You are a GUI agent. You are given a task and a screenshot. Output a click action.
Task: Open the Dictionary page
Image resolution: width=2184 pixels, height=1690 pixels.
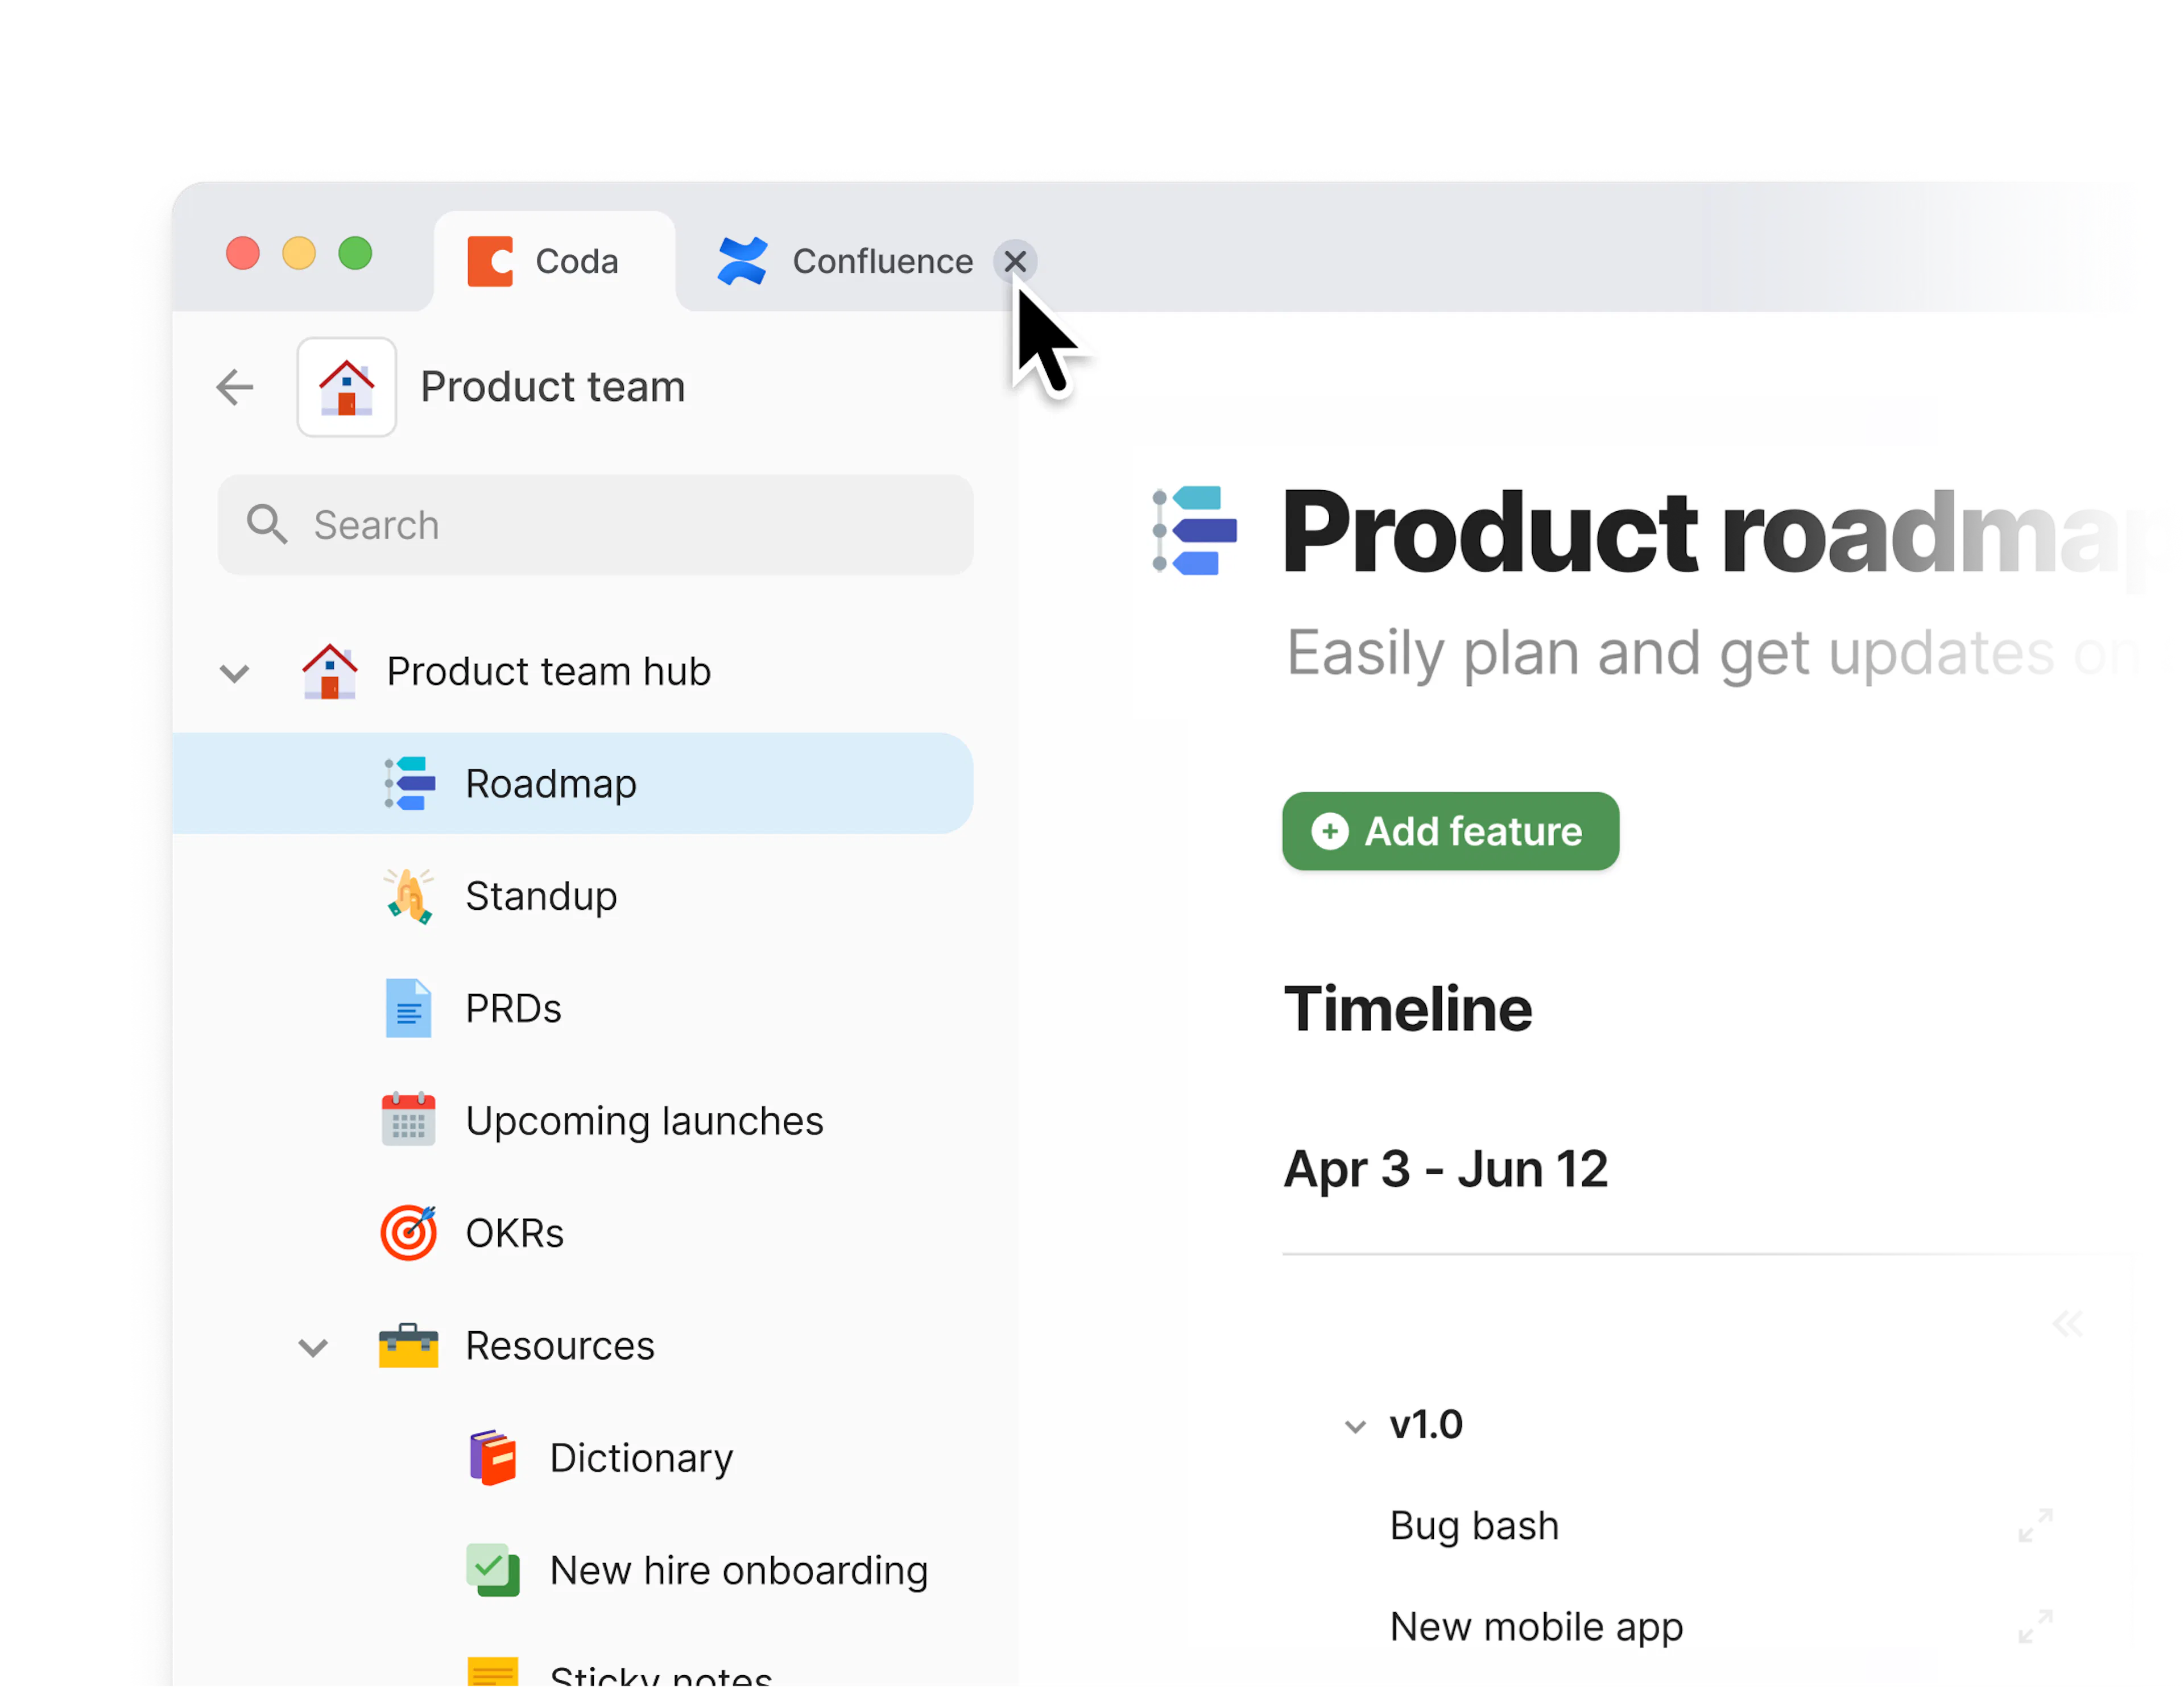coord(641,1458)
